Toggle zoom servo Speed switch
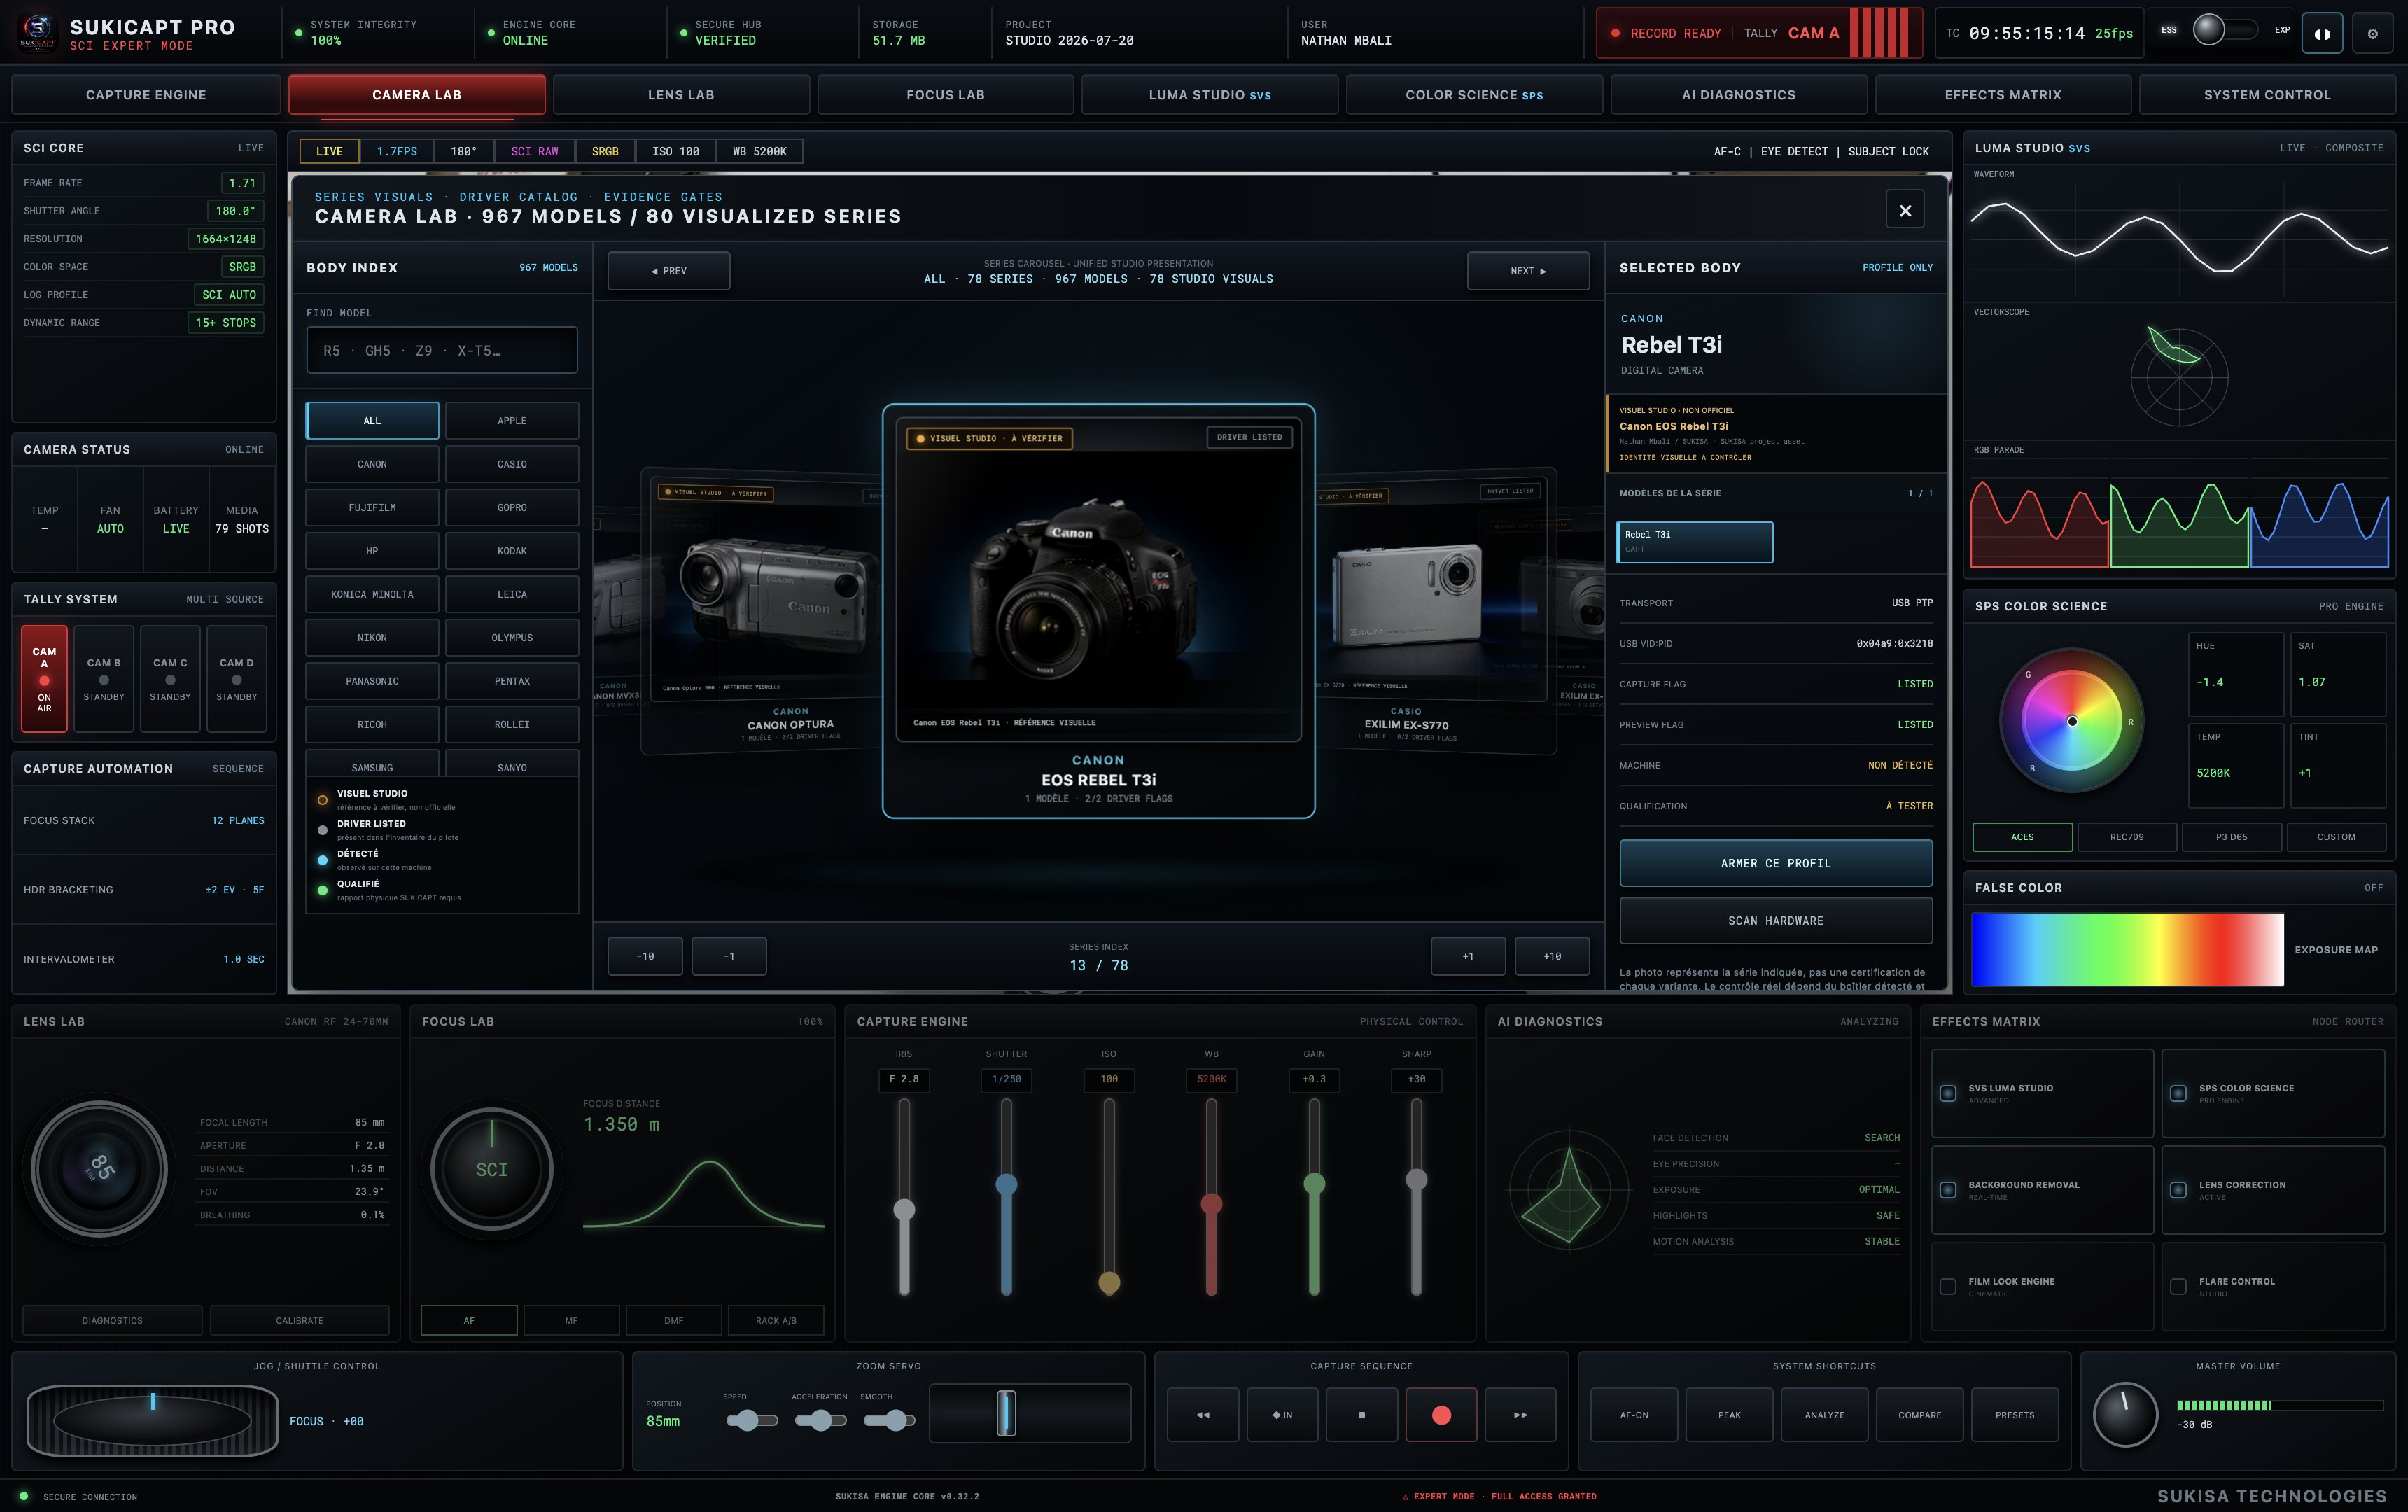 752,1420
